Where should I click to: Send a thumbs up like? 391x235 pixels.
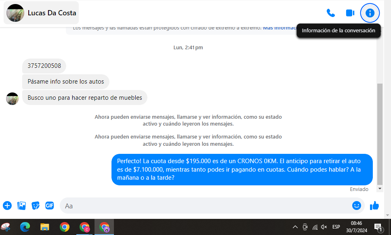(374, 206)
